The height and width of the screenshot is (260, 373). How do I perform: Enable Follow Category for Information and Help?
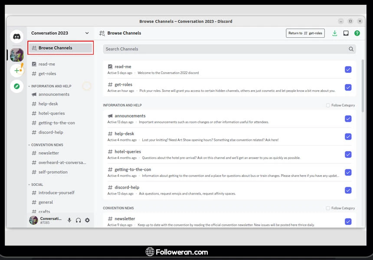pyautogui.click(x=328, y=105)
